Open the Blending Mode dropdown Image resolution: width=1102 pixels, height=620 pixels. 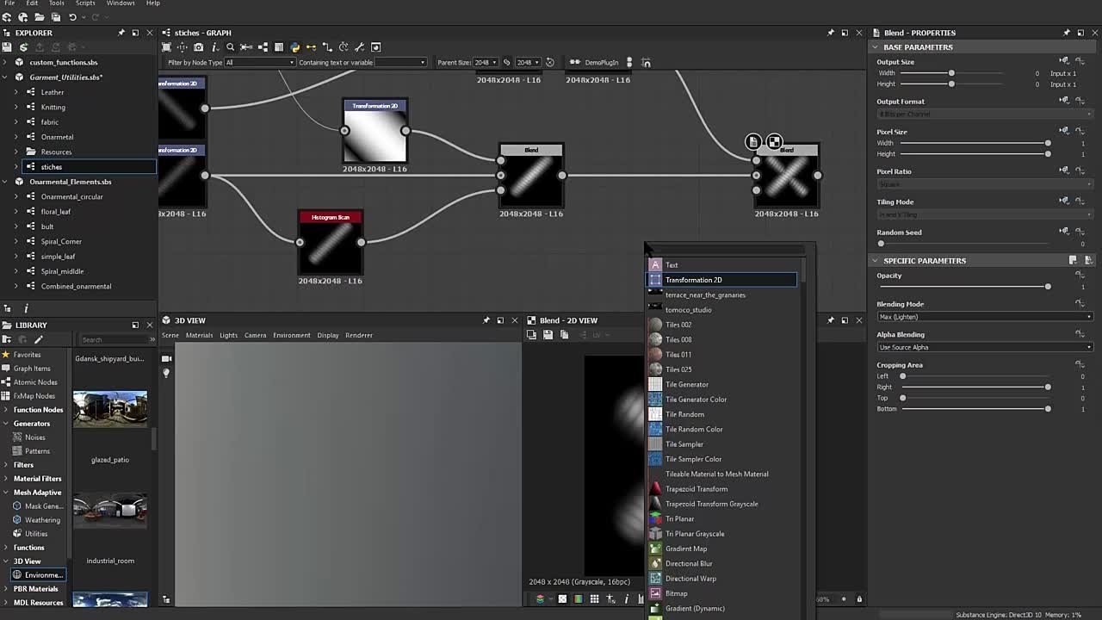pyautogui.click(x=984, y=317)
